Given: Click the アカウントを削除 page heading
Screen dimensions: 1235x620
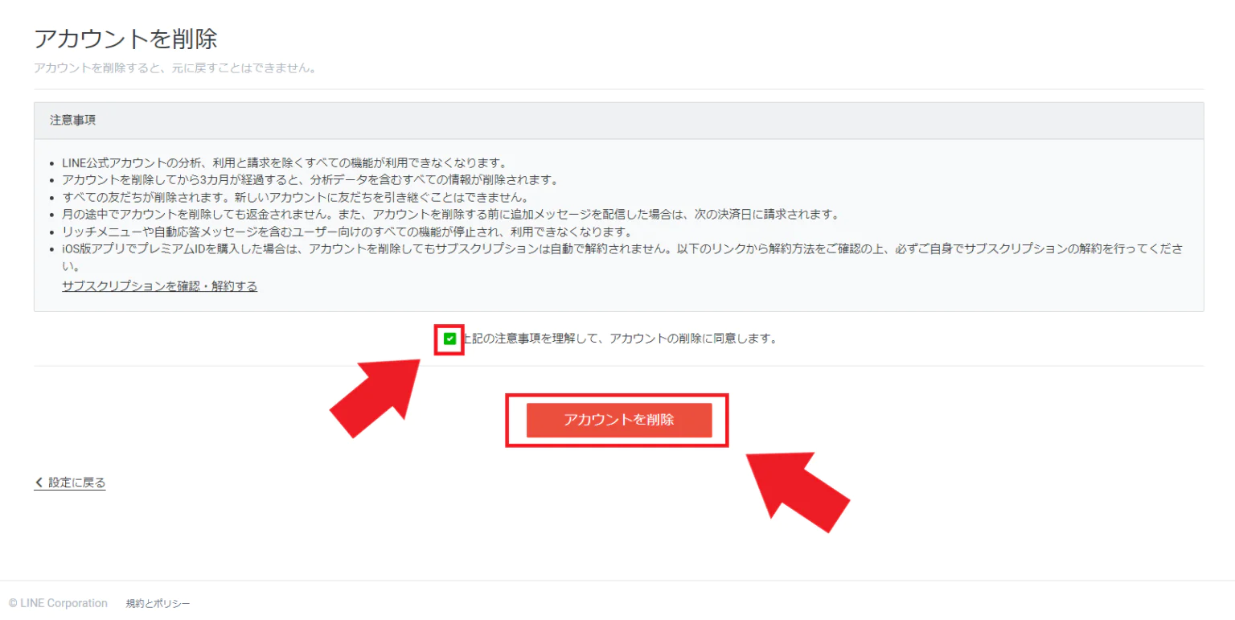Looking at the screenshot, I should [125, 39].
